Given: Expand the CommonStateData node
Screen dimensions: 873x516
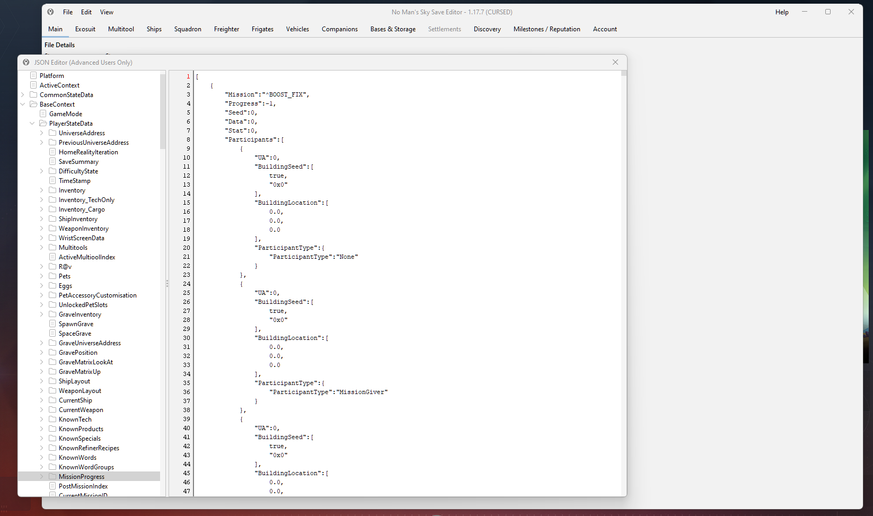Looking at the screenshot, I should click(x=23, y=94).
